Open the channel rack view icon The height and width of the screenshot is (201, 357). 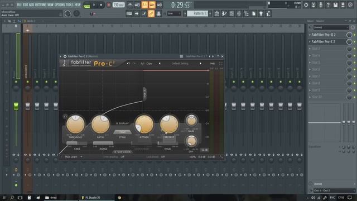[x=231, y=13]
